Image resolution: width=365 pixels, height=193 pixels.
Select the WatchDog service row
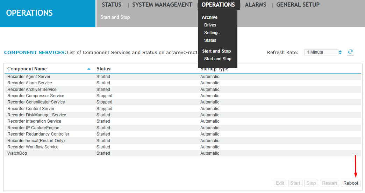pos(17,153)
